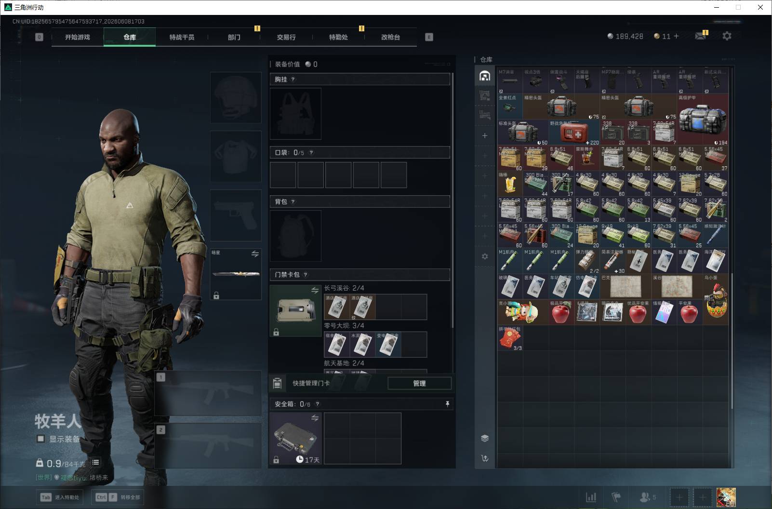The width and height of the screenshot is (772, 509).
Task: Show help for 口袋 section
Action: [311, 153]
